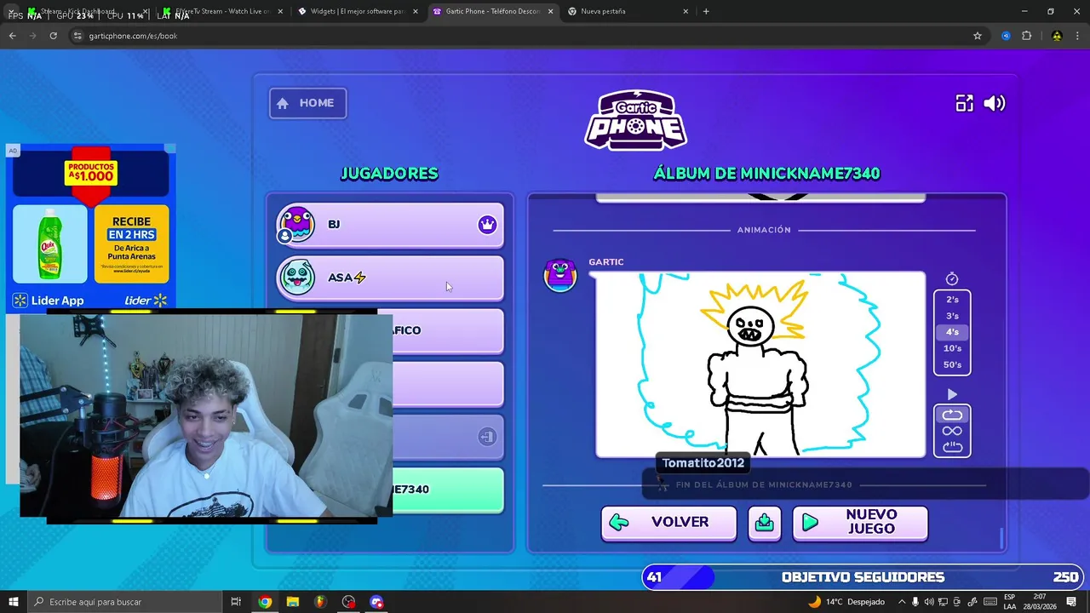Close the Gartic Phone browser tab

551,12
